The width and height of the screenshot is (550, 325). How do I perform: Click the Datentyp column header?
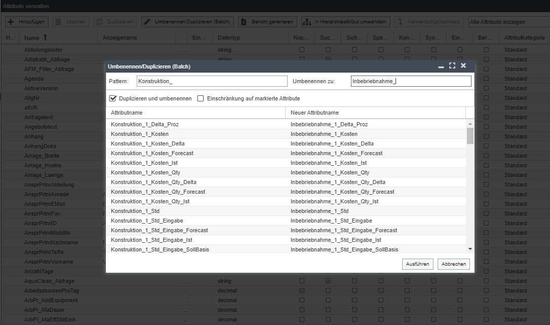point(251,38)
